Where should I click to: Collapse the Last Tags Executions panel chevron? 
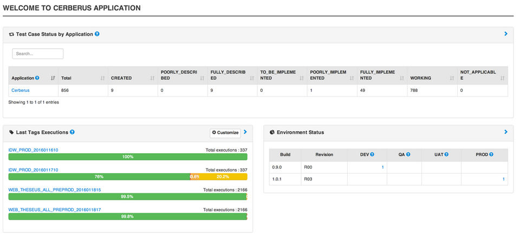[245, 132]
